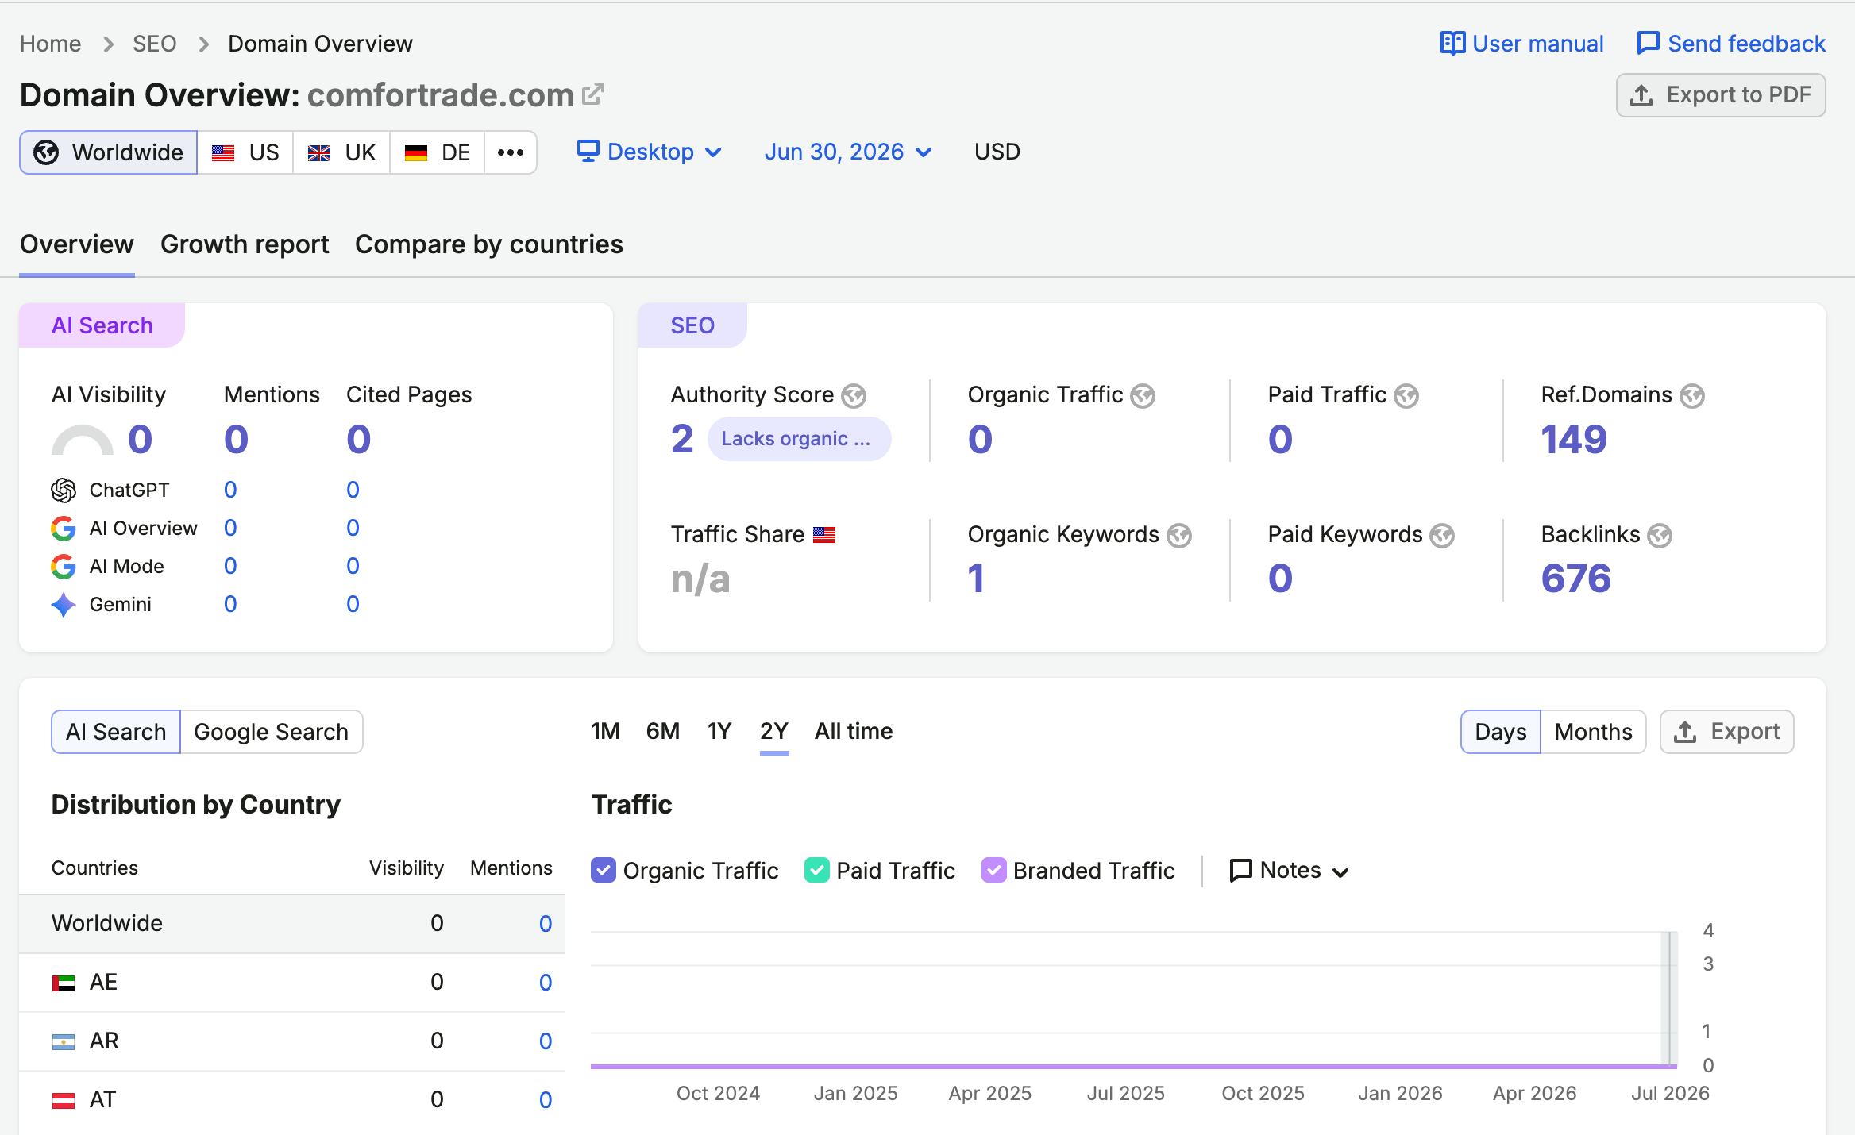Open the Growth report tab

[245, 244]
